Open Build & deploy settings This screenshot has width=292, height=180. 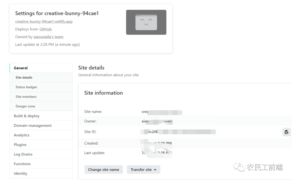click(41, 116)
